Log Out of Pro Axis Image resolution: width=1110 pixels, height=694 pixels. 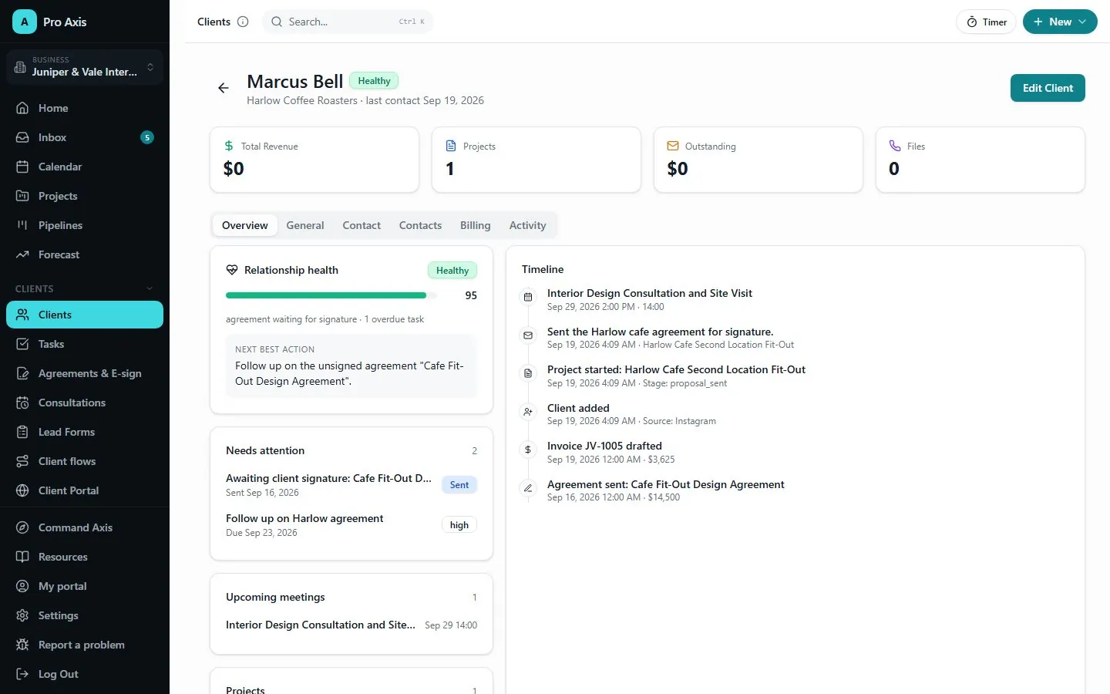pyautogui.click(x=85, y=674)
